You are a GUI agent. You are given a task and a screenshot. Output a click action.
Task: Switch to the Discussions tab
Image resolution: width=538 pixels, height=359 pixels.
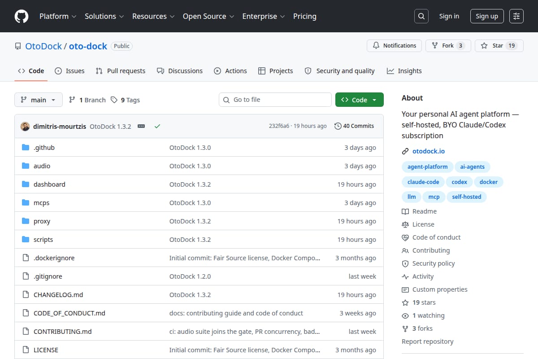click(x=180, y=71)
